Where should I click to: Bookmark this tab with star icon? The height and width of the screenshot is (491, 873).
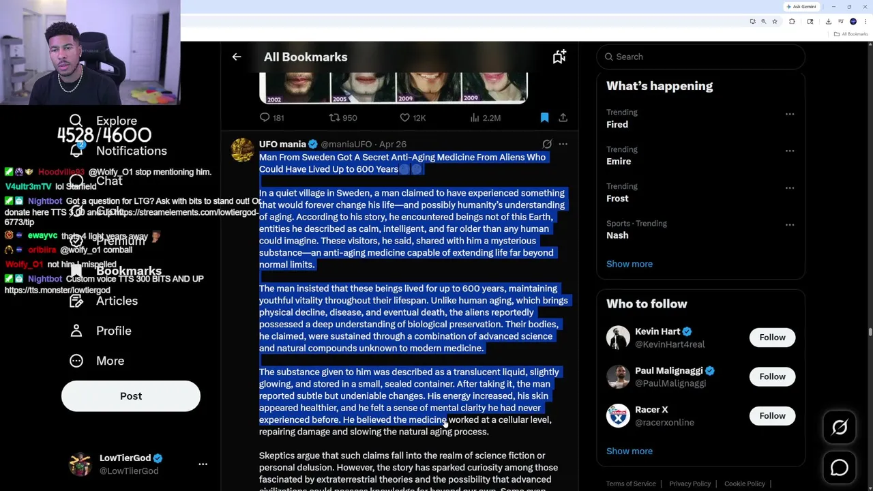coord(774,22)
